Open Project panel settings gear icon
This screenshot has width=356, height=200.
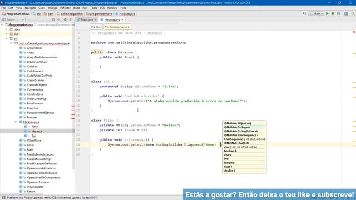coord(66,20)
